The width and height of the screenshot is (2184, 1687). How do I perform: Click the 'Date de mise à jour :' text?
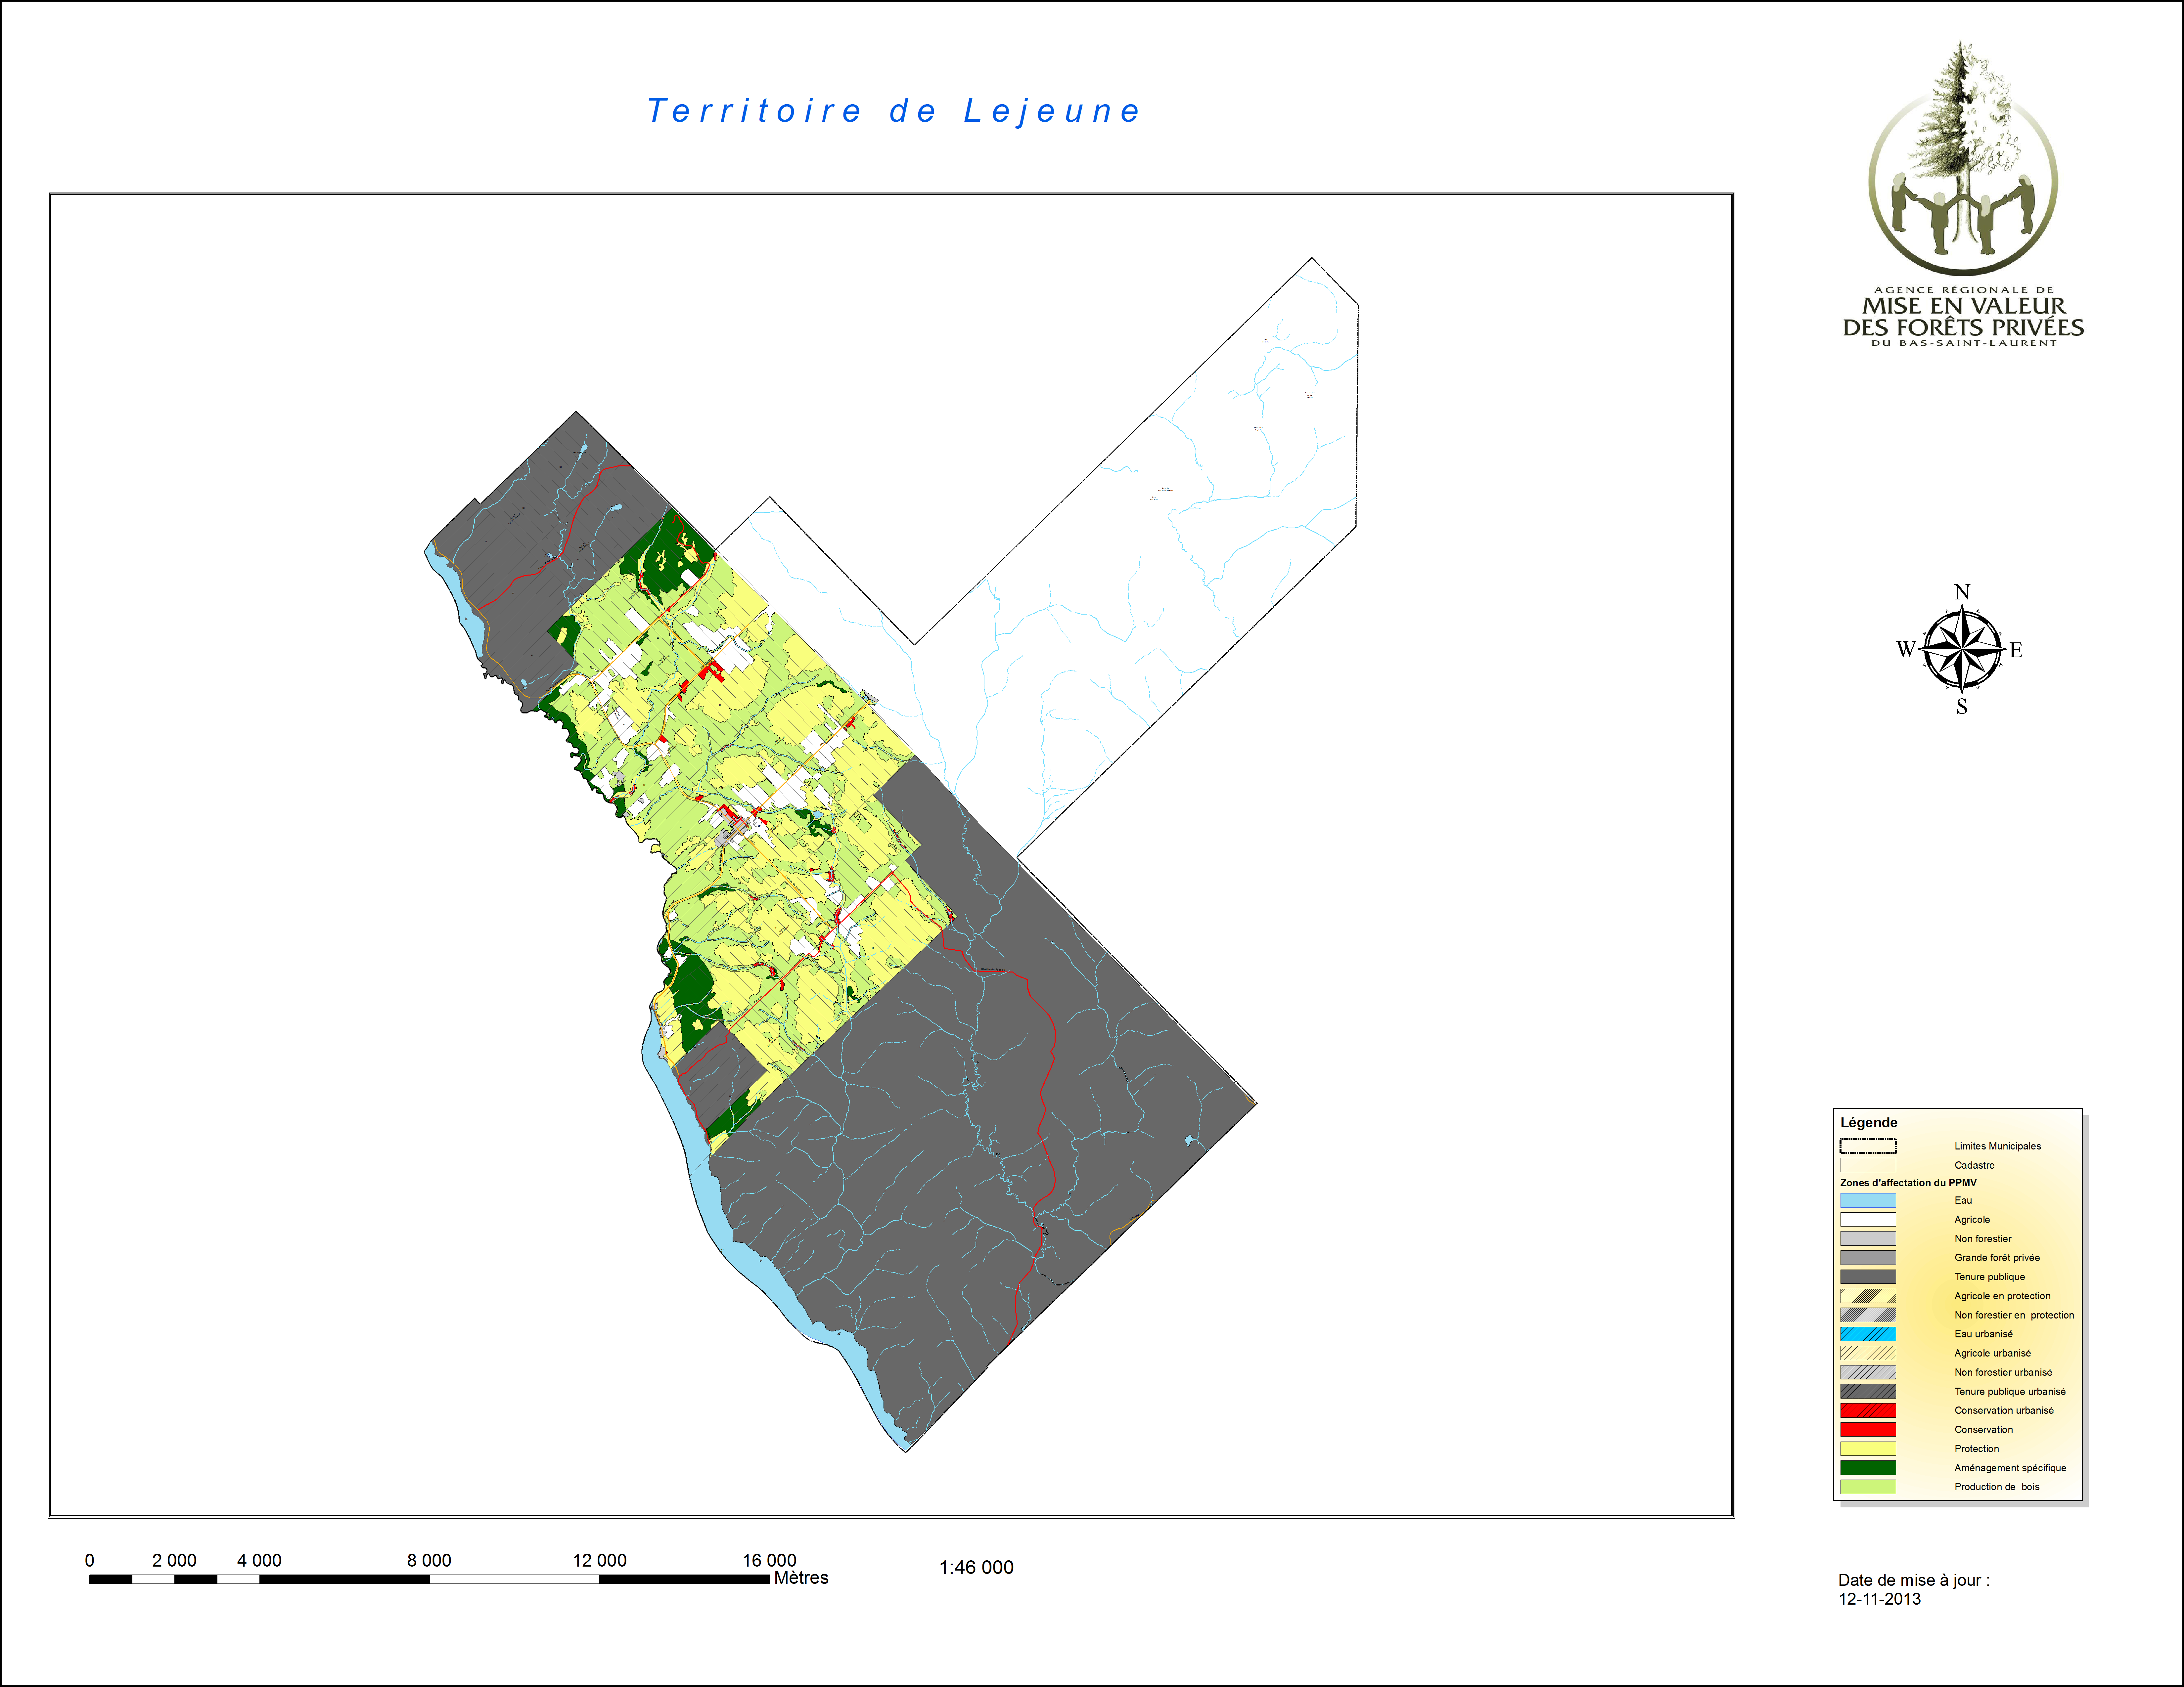point(1914,1580)
